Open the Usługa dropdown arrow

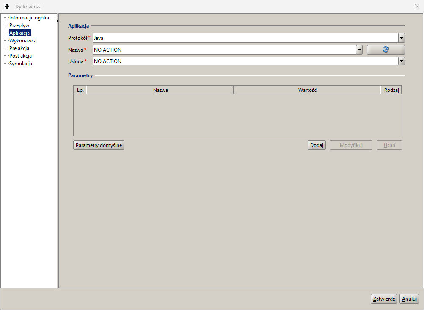coord(402,61)
